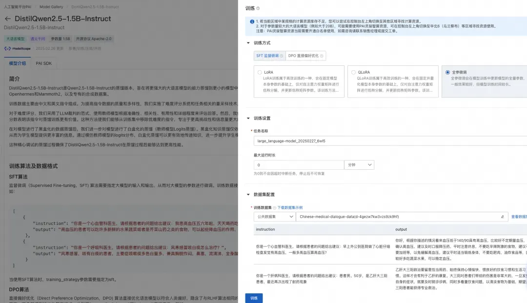Collapse the 训练方式 section

(248, 43)
